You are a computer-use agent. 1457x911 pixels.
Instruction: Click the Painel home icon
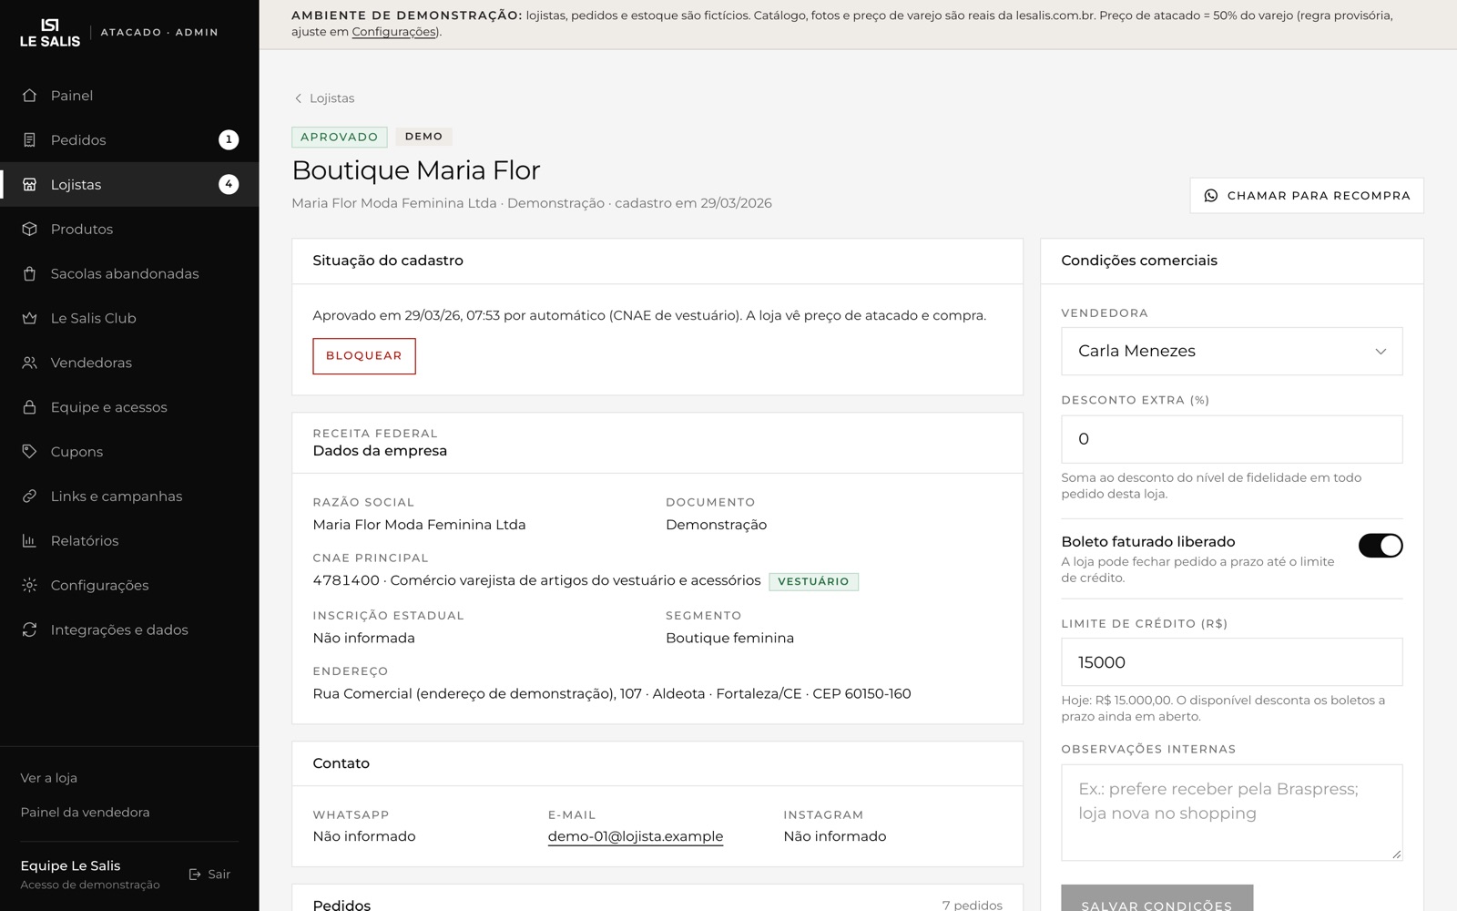click(x=29, y=96)
